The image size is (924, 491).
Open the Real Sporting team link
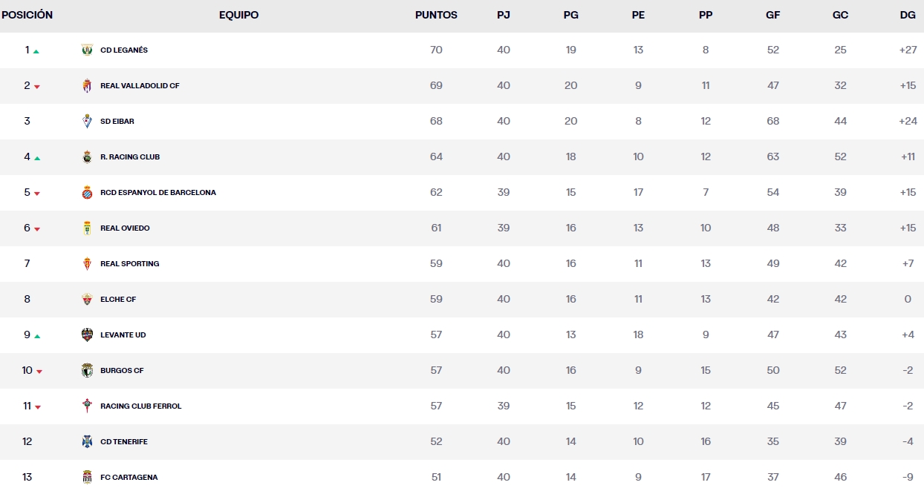pos(129,264)
